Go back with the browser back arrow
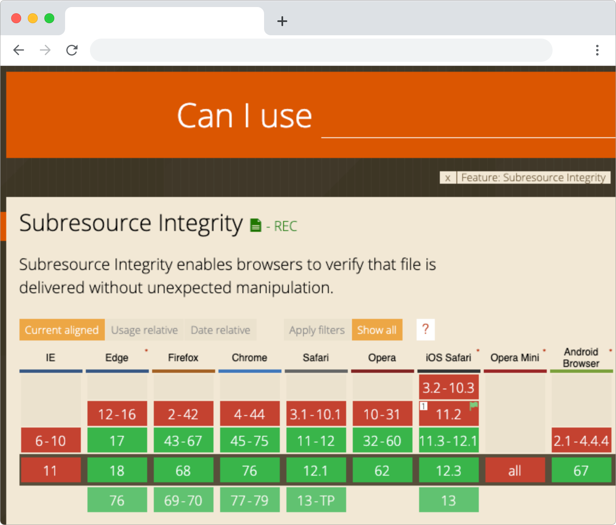616x525 pixels. coord(19,50)
